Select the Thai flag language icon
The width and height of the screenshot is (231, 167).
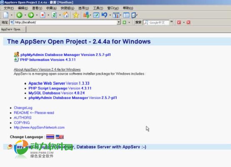pyautogui.click(x=50, y=137)
